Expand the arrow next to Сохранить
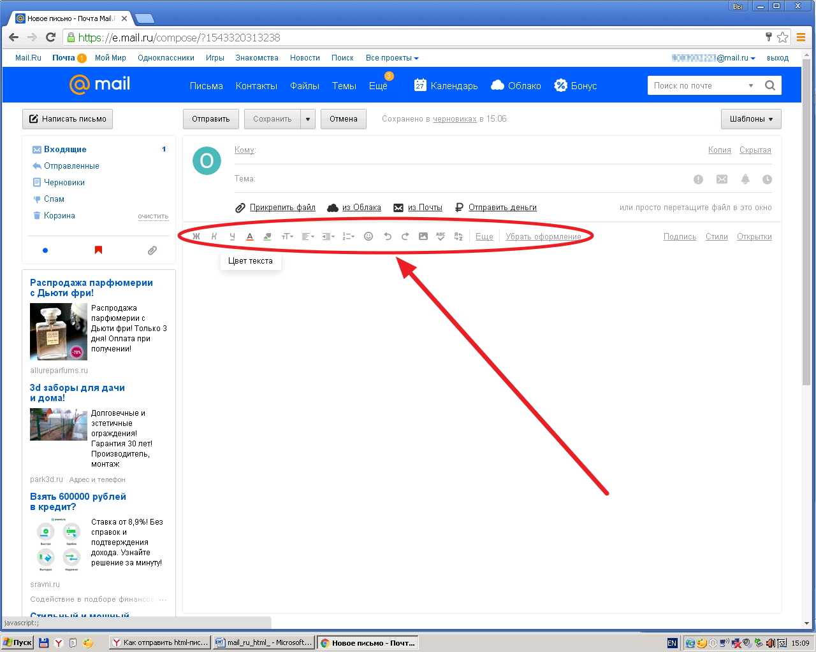Viewport: 816px width, 652px height. click(x=307, y=119)
